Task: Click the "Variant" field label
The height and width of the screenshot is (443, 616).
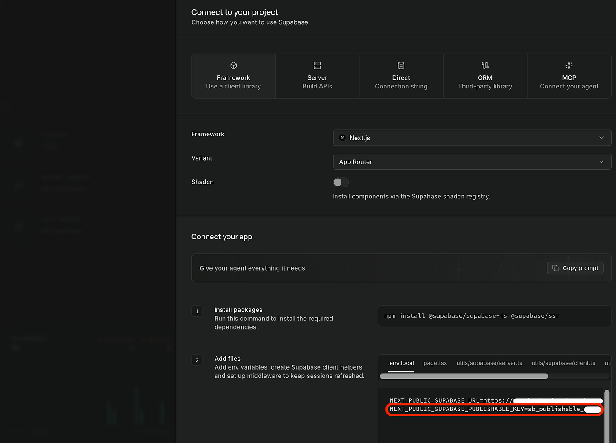Action: tap(202, 158)
